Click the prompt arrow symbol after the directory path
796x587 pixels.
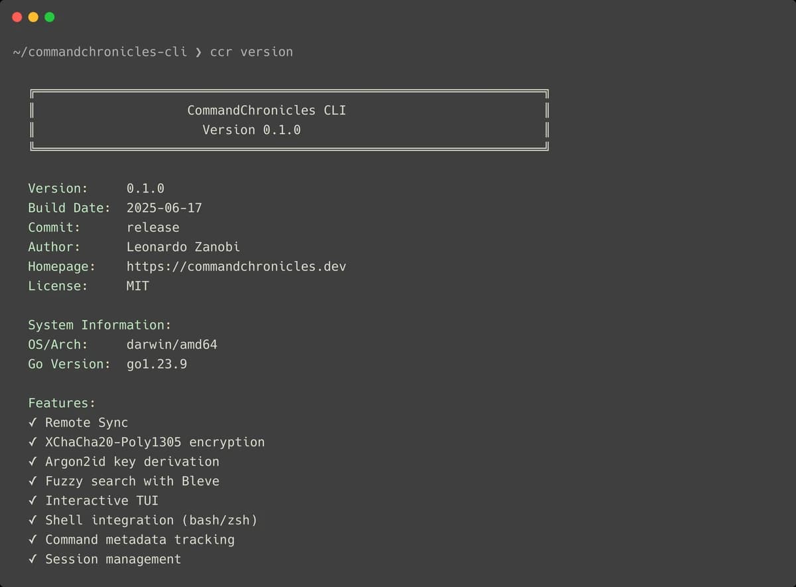(198, 52)
